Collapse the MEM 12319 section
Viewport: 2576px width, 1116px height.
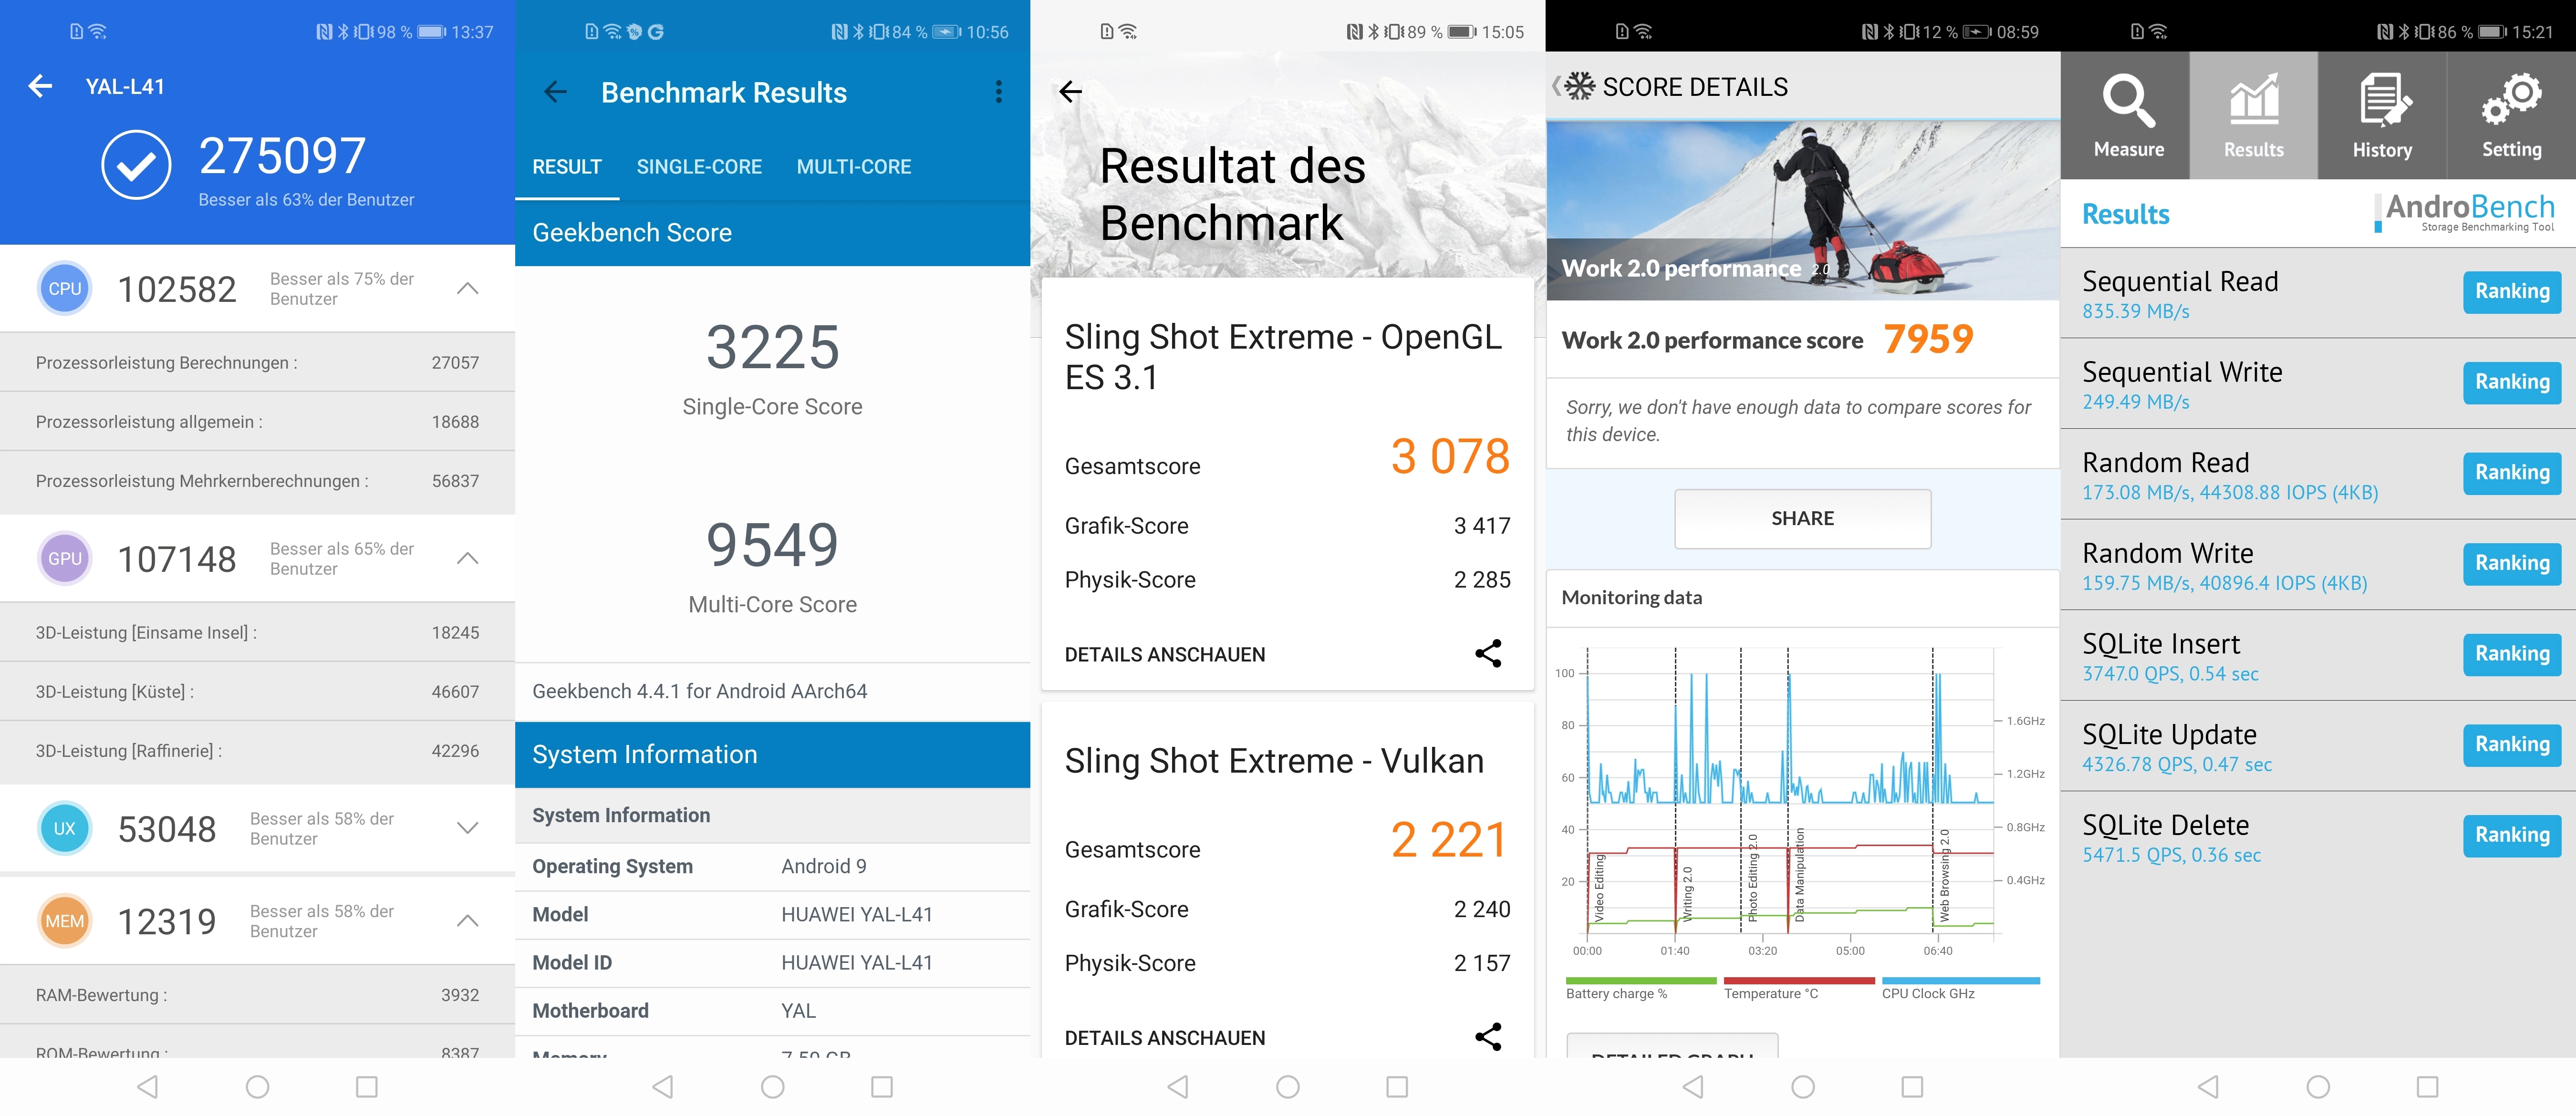coord(467,921)
